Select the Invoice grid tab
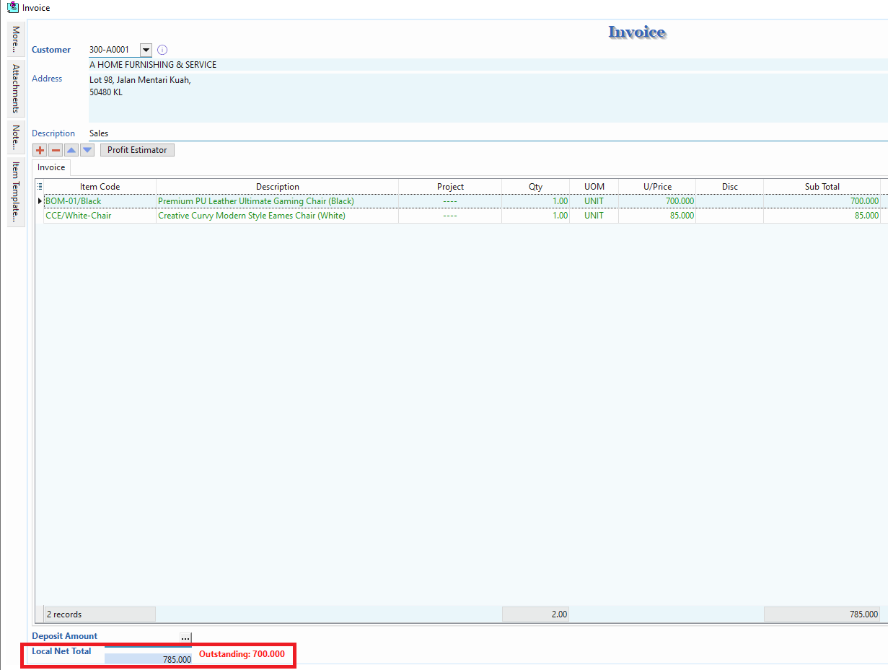This screenshot has height=670, width=888. coord(51,167)
